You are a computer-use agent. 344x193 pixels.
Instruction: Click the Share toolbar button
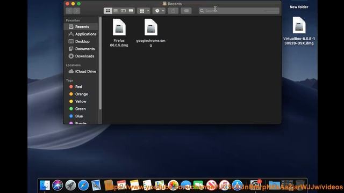173,11
